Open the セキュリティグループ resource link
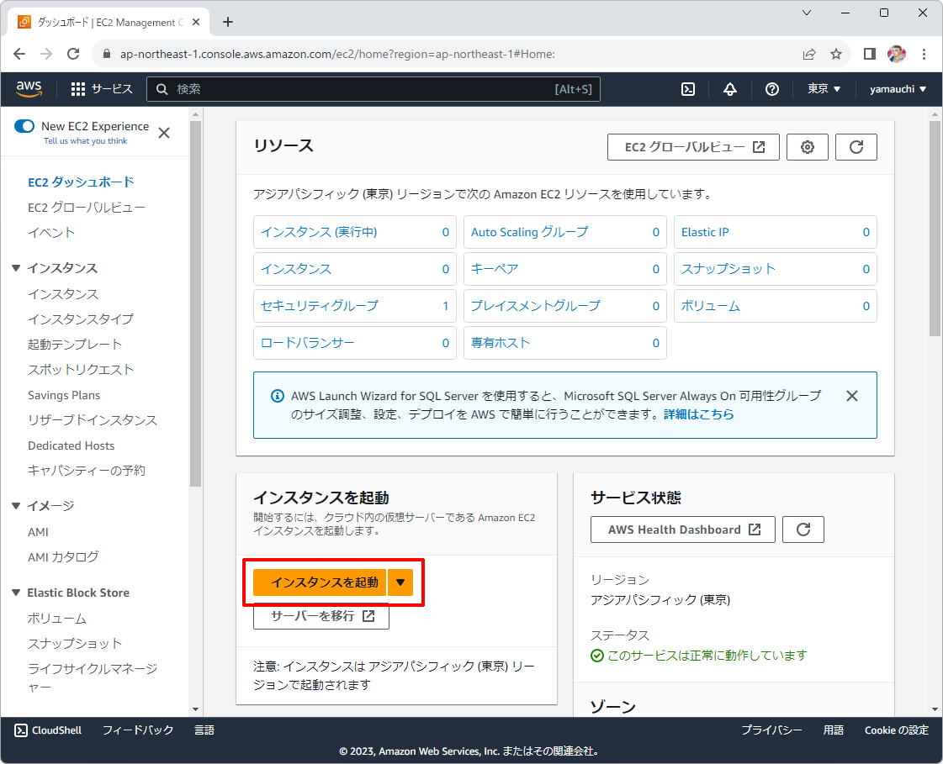This screenshot has width=943, height=764. (320, 306)
